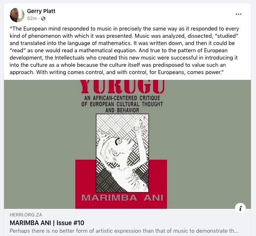Screen dimensions: 256x236
Task: Open Gerry Platt's profile name link
Action: pos(41,11)
